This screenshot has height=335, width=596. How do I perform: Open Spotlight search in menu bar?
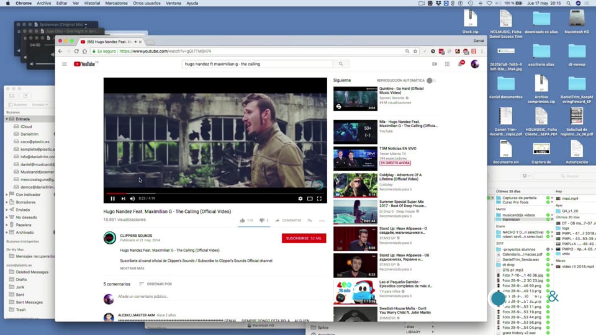click(568, 3)
